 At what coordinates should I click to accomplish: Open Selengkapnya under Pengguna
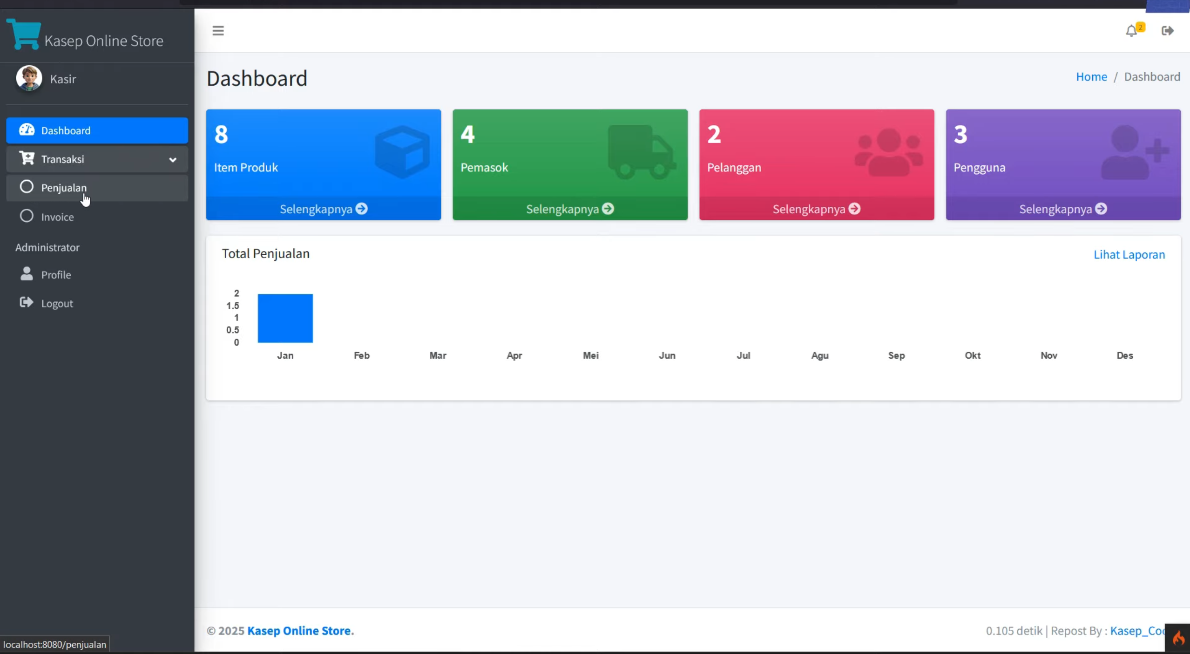click(x=1063, y=209)
